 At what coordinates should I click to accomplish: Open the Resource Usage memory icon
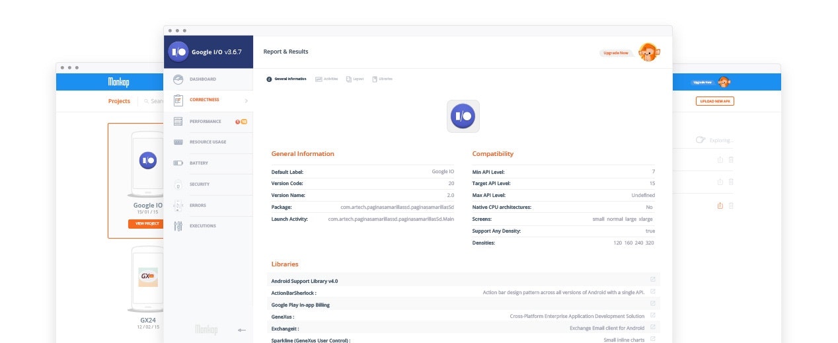[x=178, y=142]
